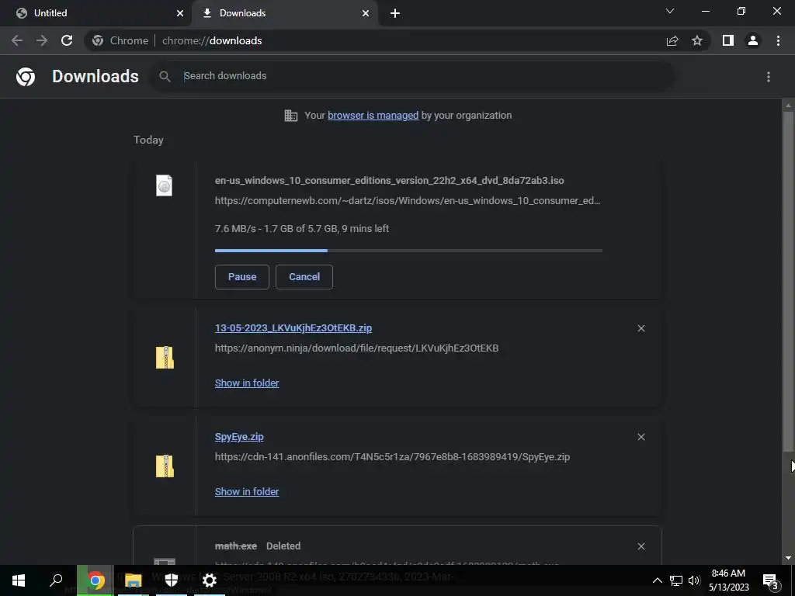Open Windows taskbar search
Viewport: 795px width, 596px height.
(x=56, y=580)
